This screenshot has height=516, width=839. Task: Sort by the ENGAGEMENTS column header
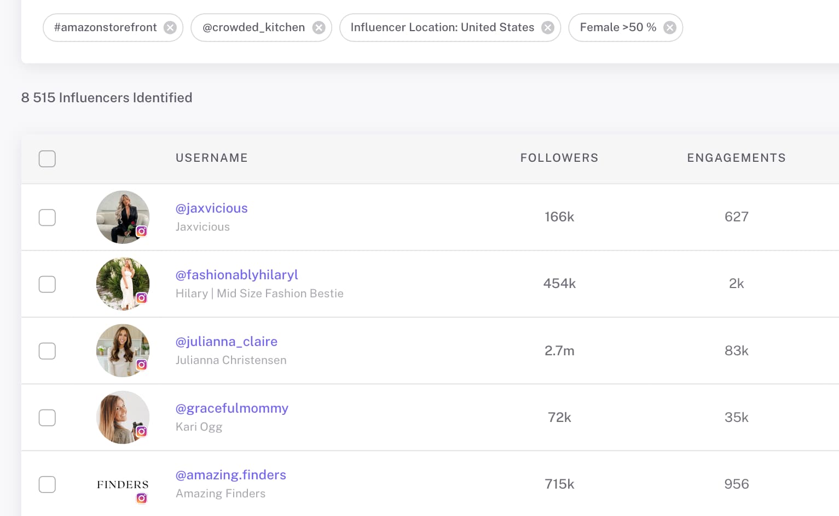click(x=736, y=158)
